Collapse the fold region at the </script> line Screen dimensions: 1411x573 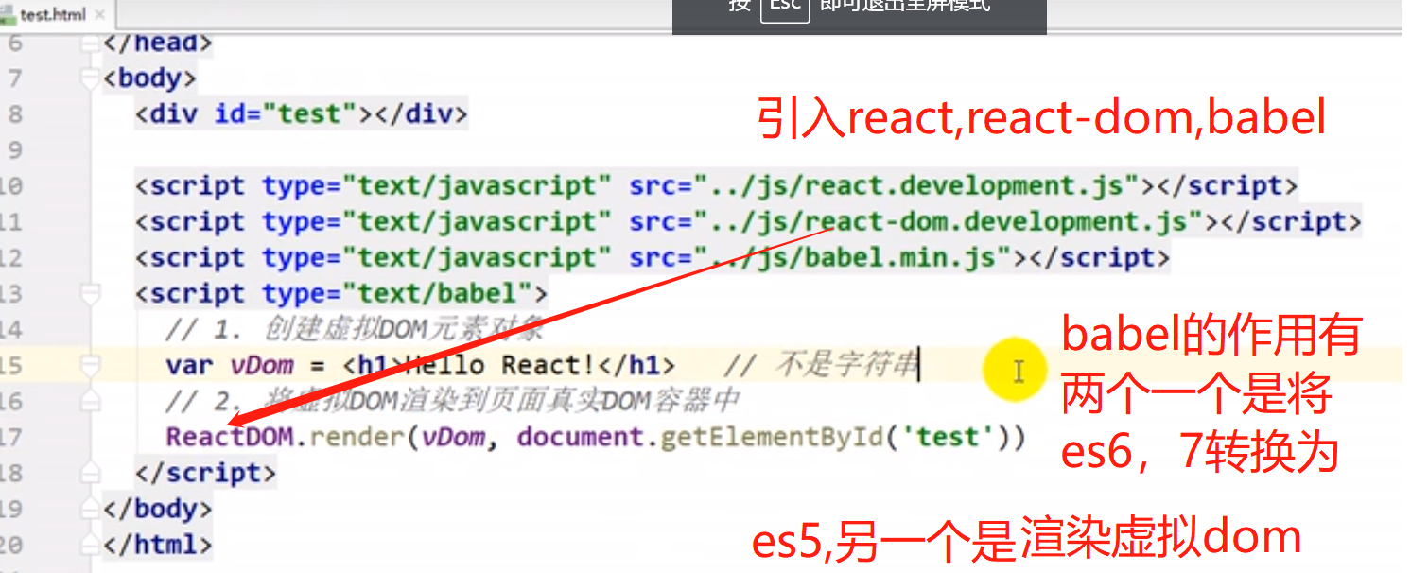(90, 470)
